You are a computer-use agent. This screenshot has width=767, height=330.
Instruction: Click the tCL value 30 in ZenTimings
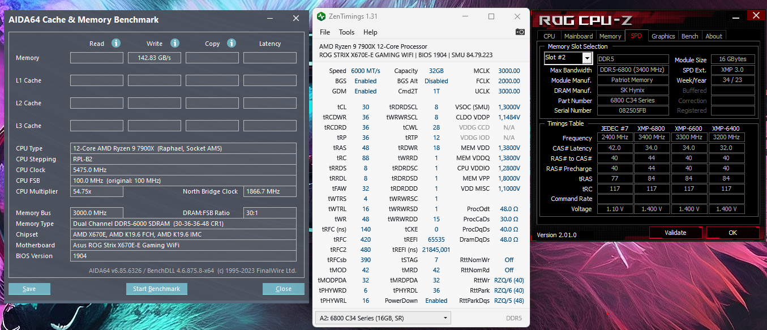pyautogui.click(x=366, y=107)
